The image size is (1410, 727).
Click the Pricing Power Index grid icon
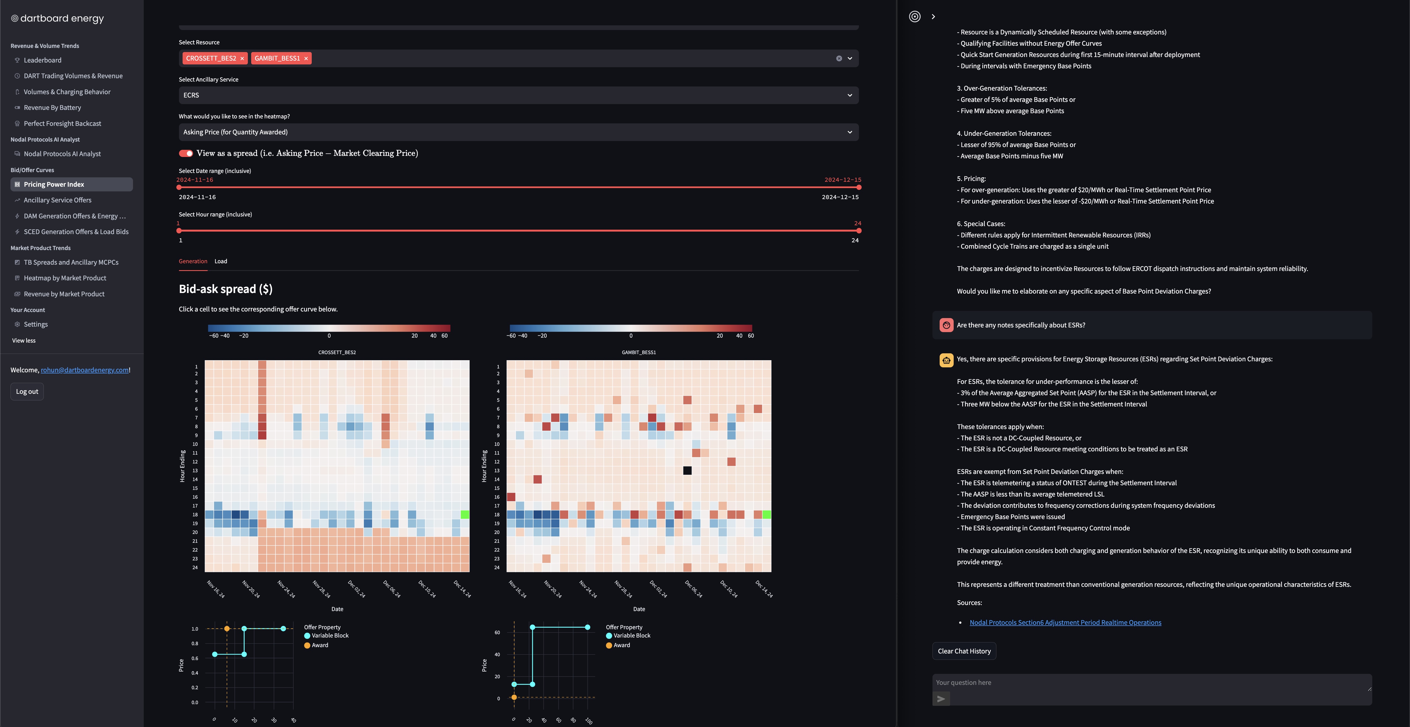coord(17,185)
